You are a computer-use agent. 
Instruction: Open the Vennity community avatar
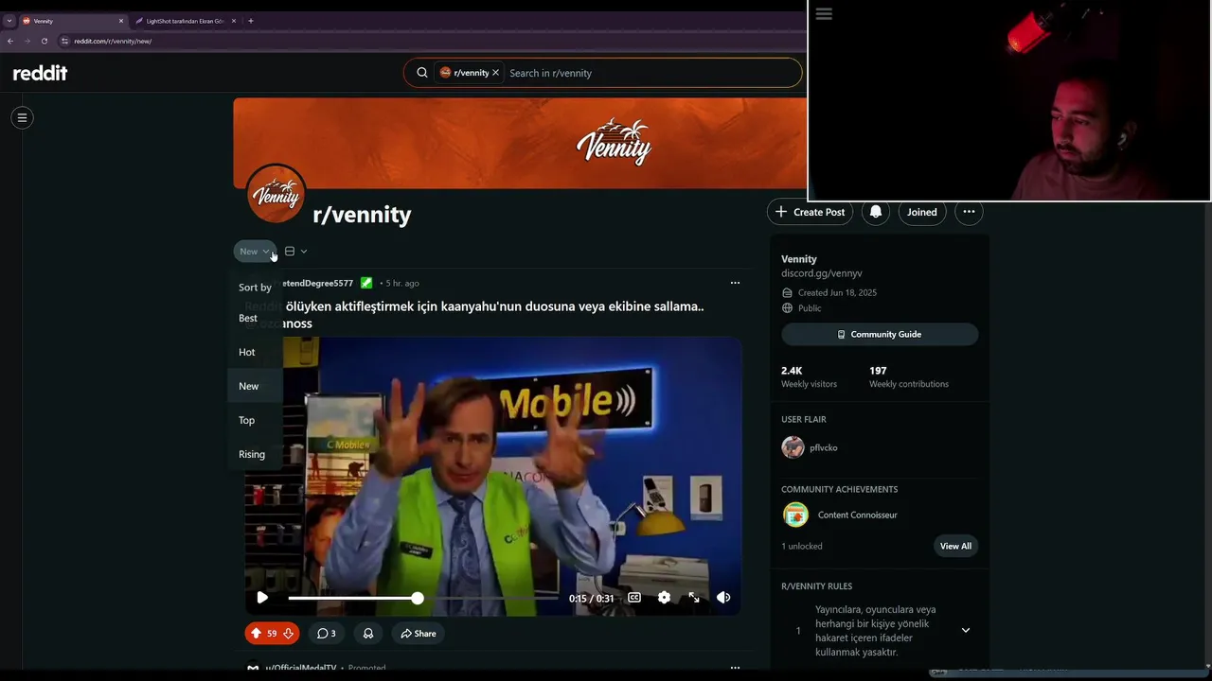click(276, 194)
